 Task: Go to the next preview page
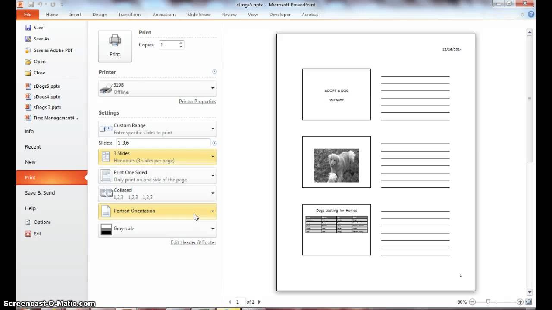[259, 302]
